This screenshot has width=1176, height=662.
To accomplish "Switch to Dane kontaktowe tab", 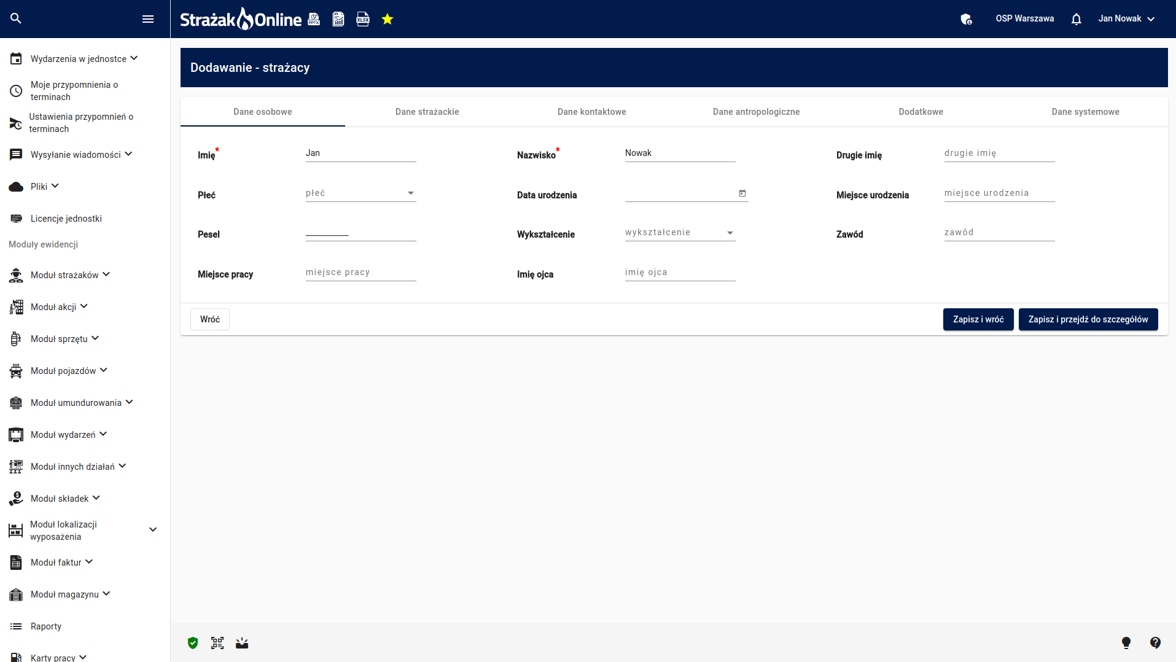I will click(x=592, y=112).
